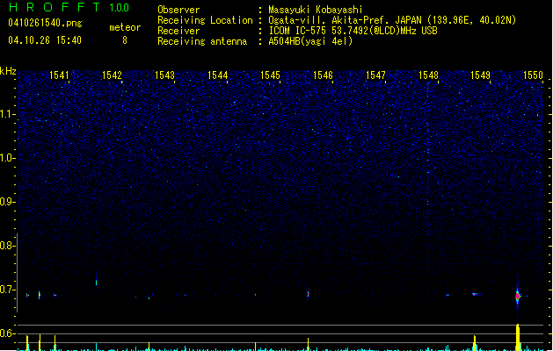Viewport: 553px width, 351px height.
Task: Click the 1550 time axis marker
Action: point(534,75)
